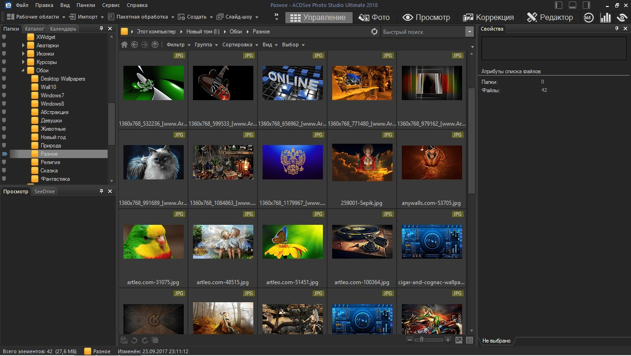
Task: Decrease thumbnail size with minus icon
Action: point(410,340)
